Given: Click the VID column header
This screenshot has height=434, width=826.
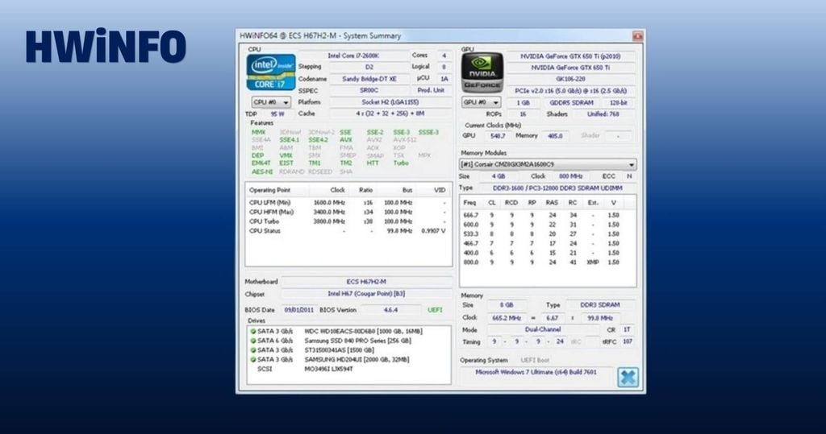Looking at the screenshot, I should click(440, 191).
